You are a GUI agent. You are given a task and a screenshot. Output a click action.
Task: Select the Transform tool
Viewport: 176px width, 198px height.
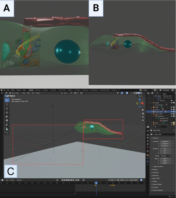(7, 120)
